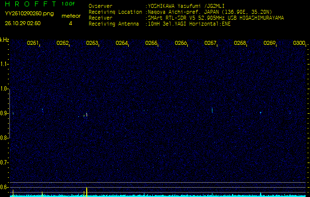Screen dimensions: 310x197
Task: Click the 0.9 kHz frequency tick
Action: point(4,113)
